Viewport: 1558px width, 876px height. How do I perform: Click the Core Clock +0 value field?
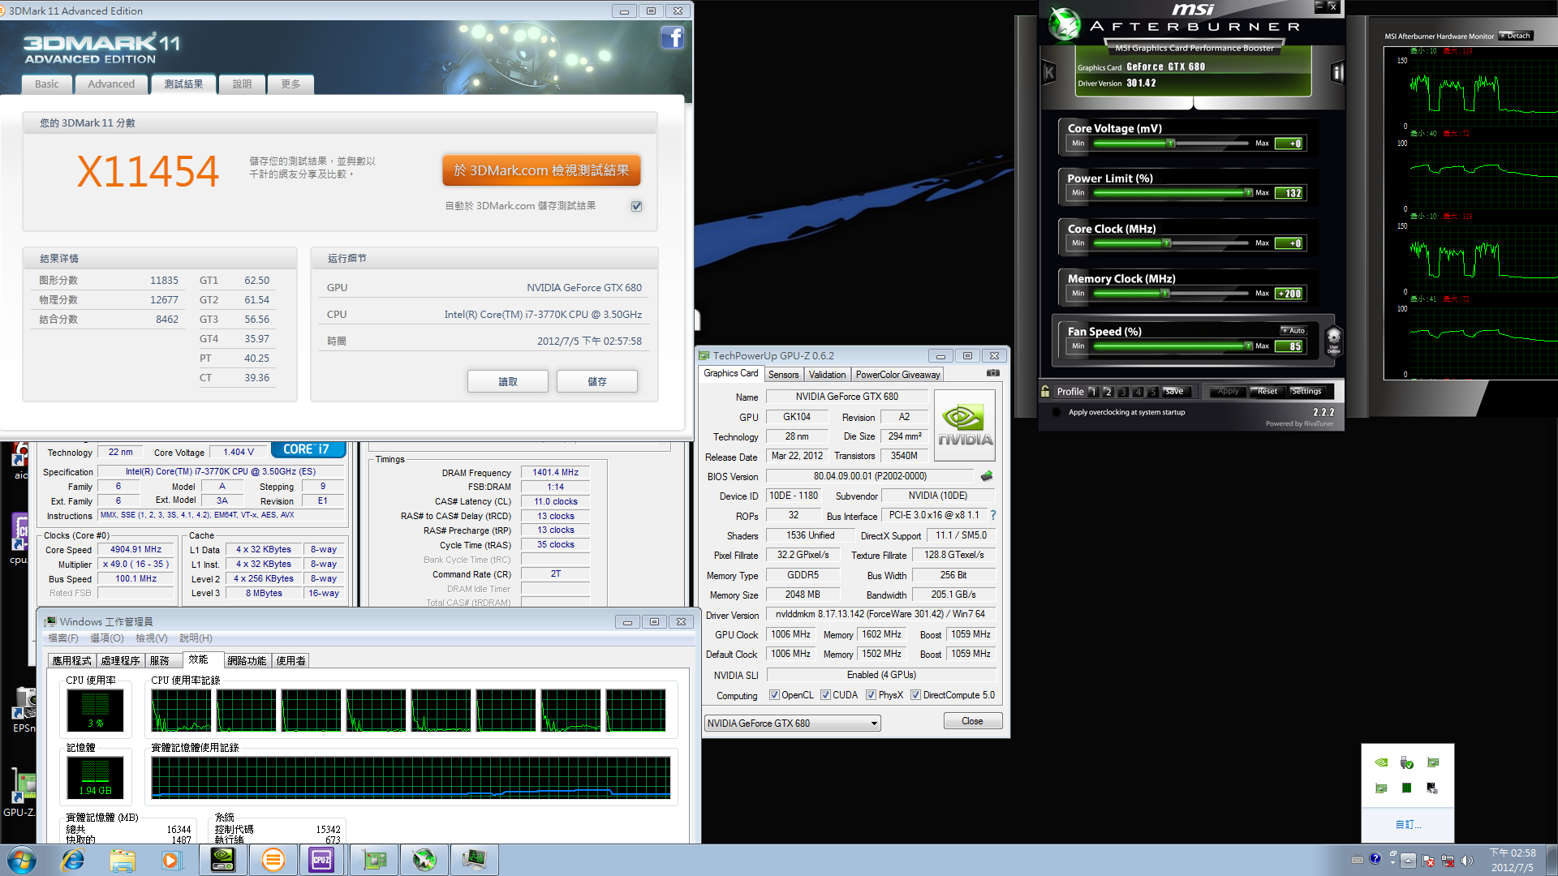coord(1289,243)
